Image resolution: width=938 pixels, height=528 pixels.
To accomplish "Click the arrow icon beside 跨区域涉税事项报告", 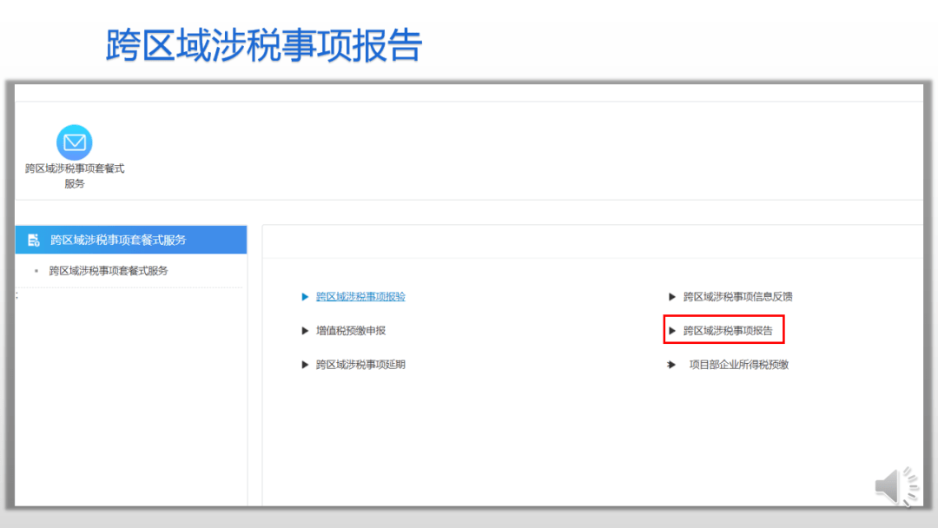I will pos(670,330).
